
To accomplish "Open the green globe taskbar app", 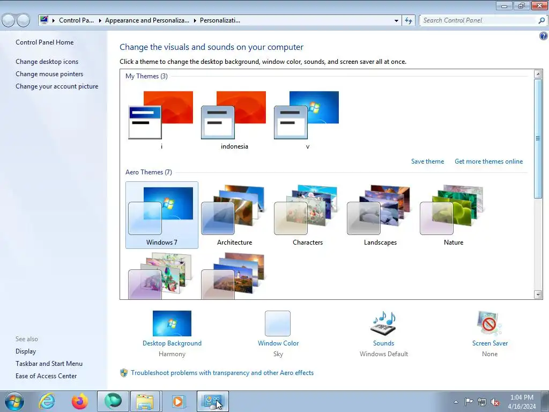I will pyautogui.click(x=113, y=401).
